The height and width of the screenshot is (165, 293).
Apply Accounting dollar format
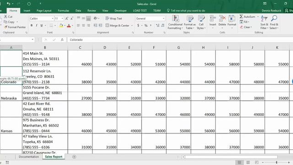pos(138,26)
